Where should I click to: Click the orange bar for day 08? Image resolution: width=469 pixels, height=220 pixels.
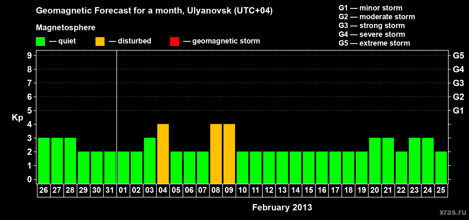coord(216,154)
